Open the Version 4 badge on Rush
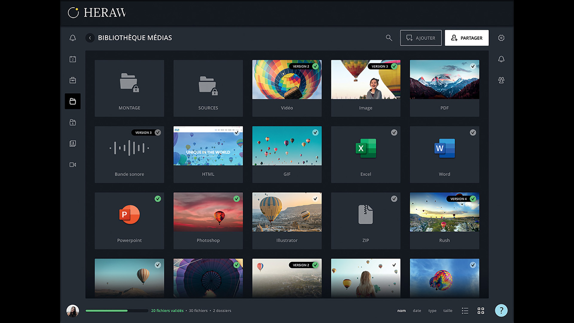This screenshot has height=323, width=574. point(458,199)
